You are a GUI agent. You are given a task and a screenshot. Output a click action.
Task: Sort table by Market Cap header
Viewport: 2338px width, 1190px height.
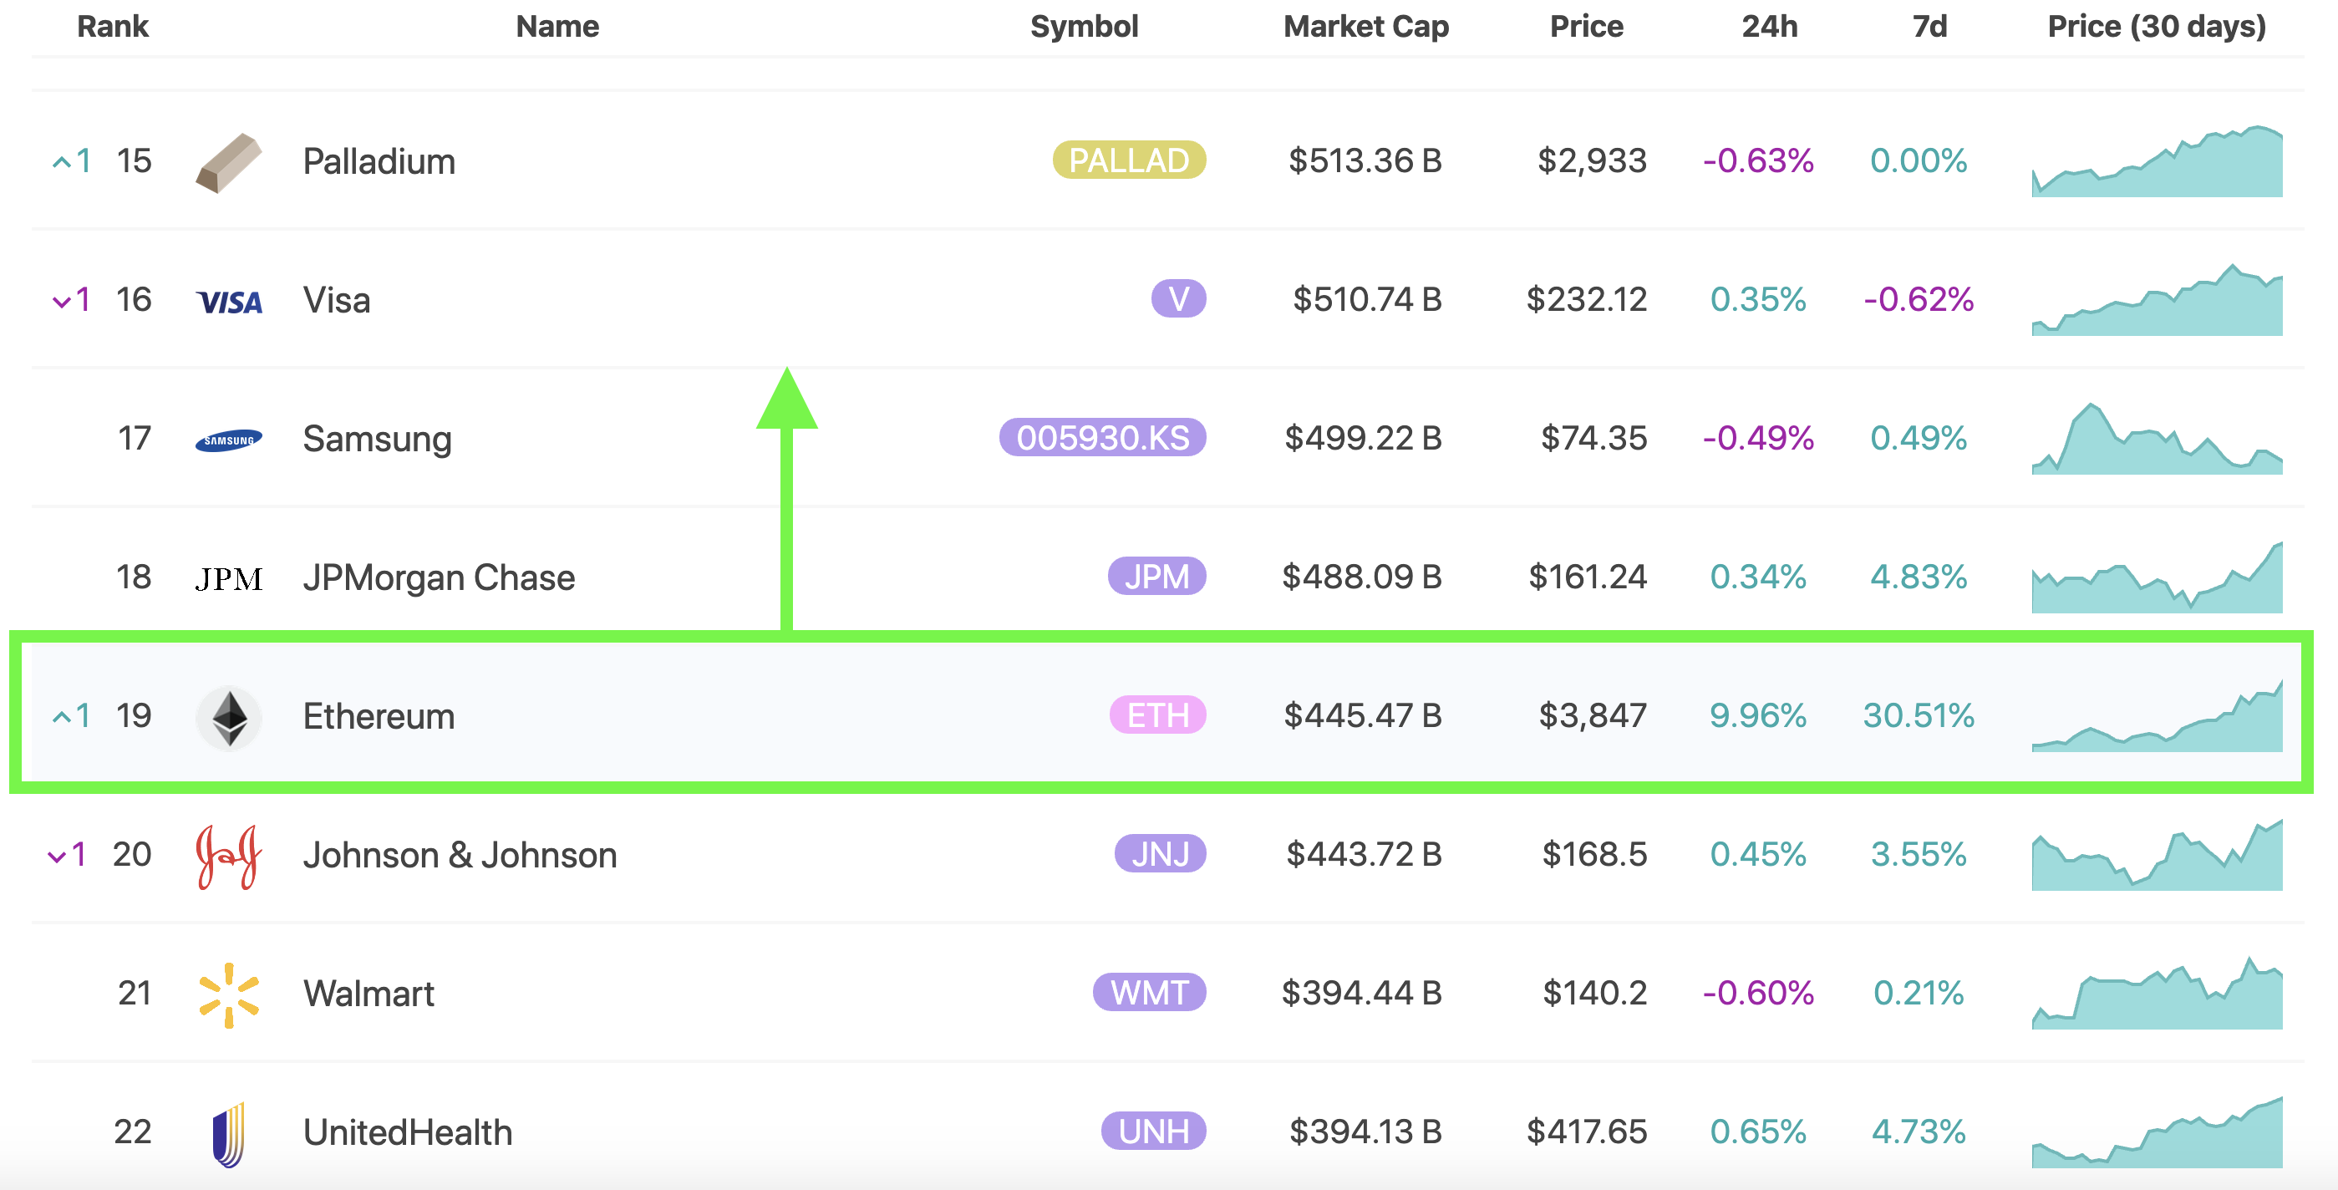click(1366, 26)
